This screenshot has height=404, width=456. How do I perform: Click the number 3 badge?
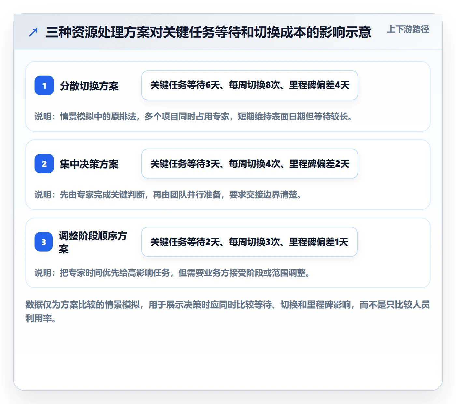click(x=44, y=242)
